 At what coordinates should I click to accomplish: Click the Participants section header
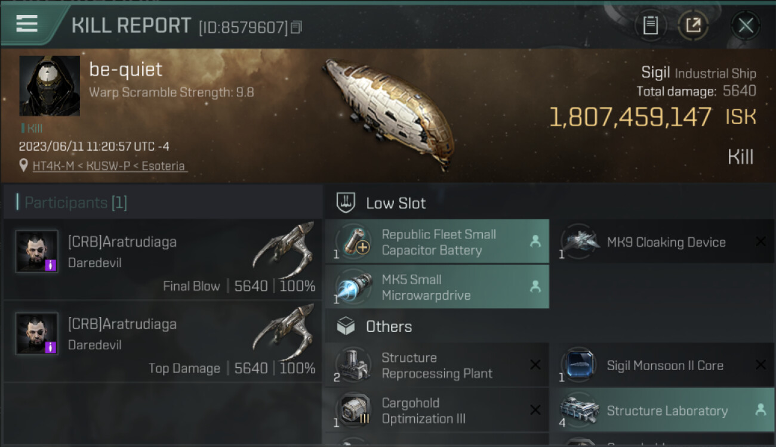tap(76, 203)
